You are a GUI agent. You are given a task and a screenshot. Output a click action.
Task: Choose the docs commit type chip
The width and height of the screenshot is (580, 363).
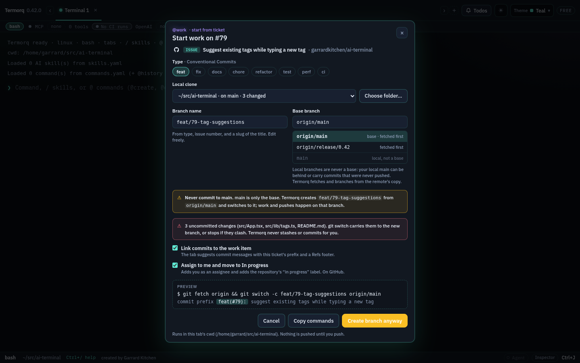point(217,72)
